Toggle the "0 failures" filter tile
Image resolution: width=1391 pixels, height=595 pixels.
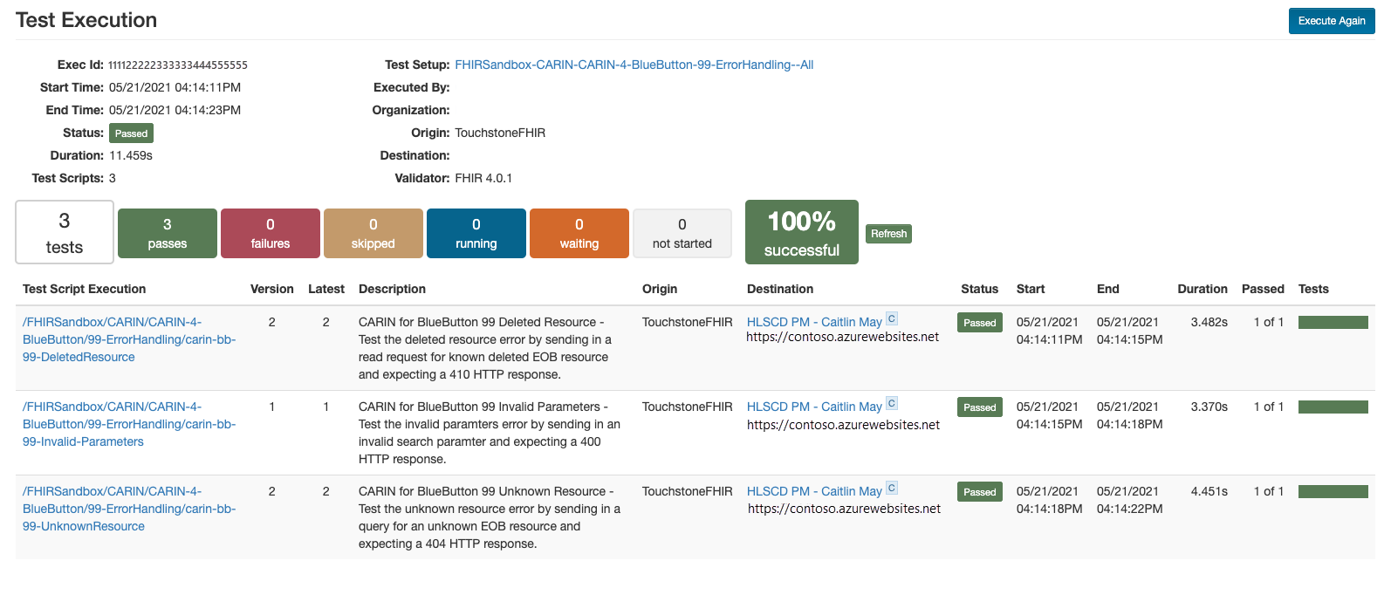coord(270,233)
